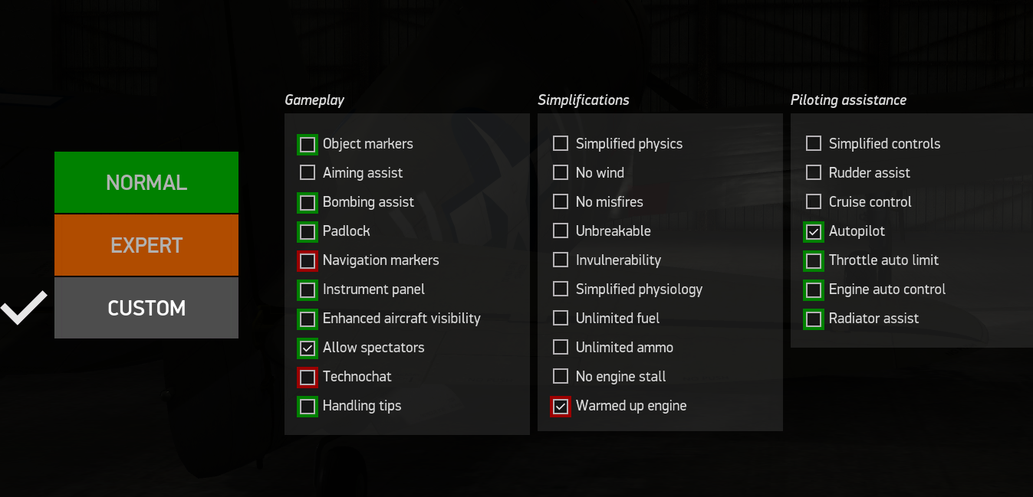Select the EXPERT difficulty preset
The image size is (1033, 497).
pyautogui.click(x=146, y=245)
